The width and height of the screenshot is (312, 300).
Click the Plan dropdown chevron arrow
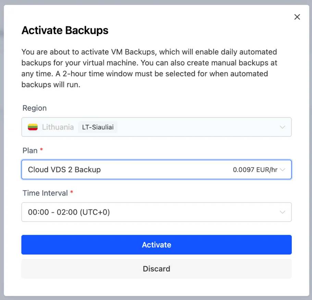pyautogui.click(x=283, y=170)
